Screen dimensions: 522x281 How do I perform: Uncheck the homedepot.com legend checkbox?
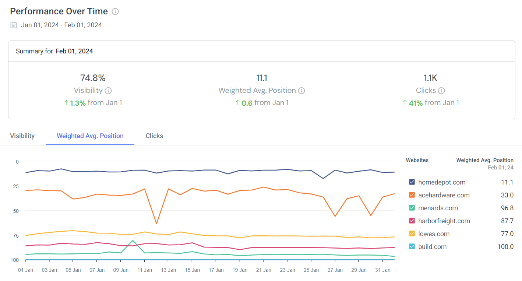pyautogui.click(x=412, y=182)
